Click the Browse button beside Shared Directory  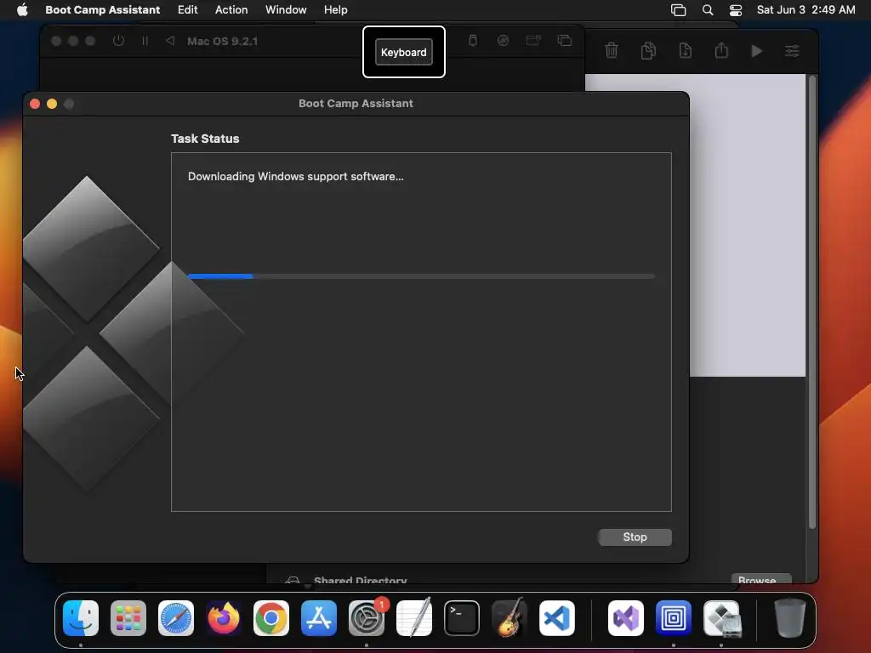761,579
